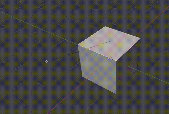169x114 pixels.
Task: Click the 3D cursor at the cube's corner
Action: coord(110,58)
